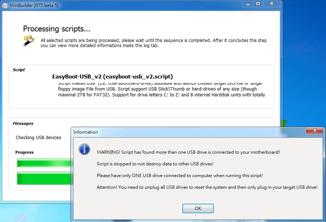Maximize the WinBuilder window

coord(258,4)
